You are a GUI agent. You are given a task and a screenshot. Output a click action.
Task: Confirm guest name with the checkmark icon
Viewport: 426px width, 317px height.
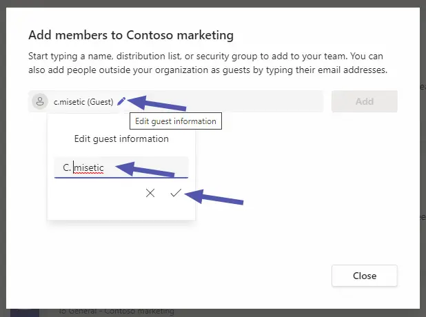tap(176, 193)
